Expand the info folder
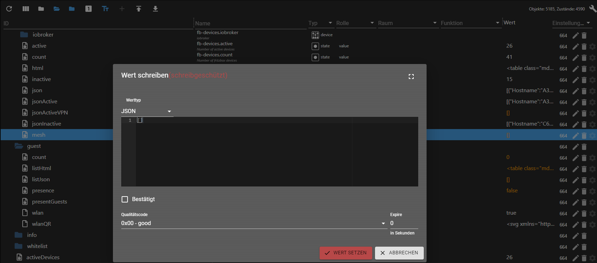Image resolution: width=597 pixels, height=263 pixels. [x=19, y=235]
